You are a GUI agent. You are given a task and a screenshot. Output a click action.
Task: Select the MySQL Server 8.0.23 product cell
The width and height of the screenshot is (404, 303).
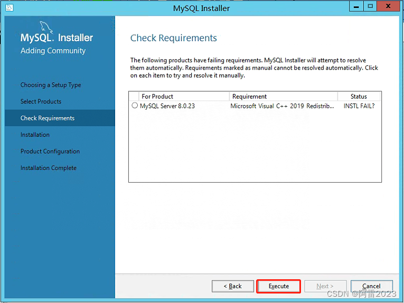[167, 106]
